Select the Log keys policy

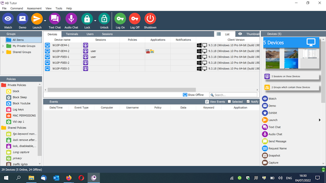pyautogui.click(x=15, y=109)
